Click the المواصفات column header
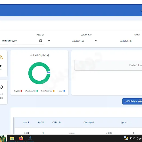Image resolution: width=142 pixels, height=142 pixels. pos(89,122)
